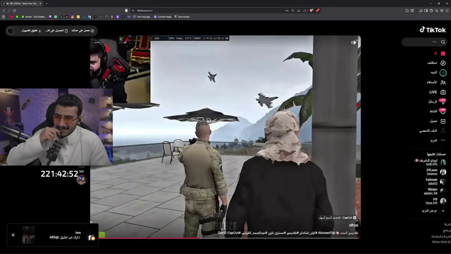This screenshot has height=254, width=451.
Task: Open the How long ago bookmark
Action: click(142, 17)
